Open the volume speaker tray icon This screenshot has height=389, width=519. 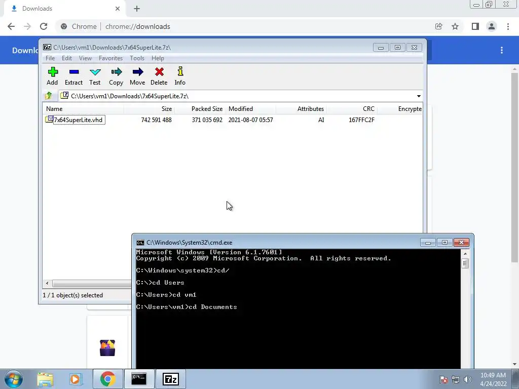click(468, 379)
